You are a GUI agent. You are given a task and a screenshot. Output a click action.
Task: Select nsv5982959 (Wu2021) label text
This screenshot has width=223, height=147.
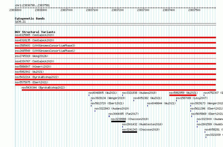point(183,93)
